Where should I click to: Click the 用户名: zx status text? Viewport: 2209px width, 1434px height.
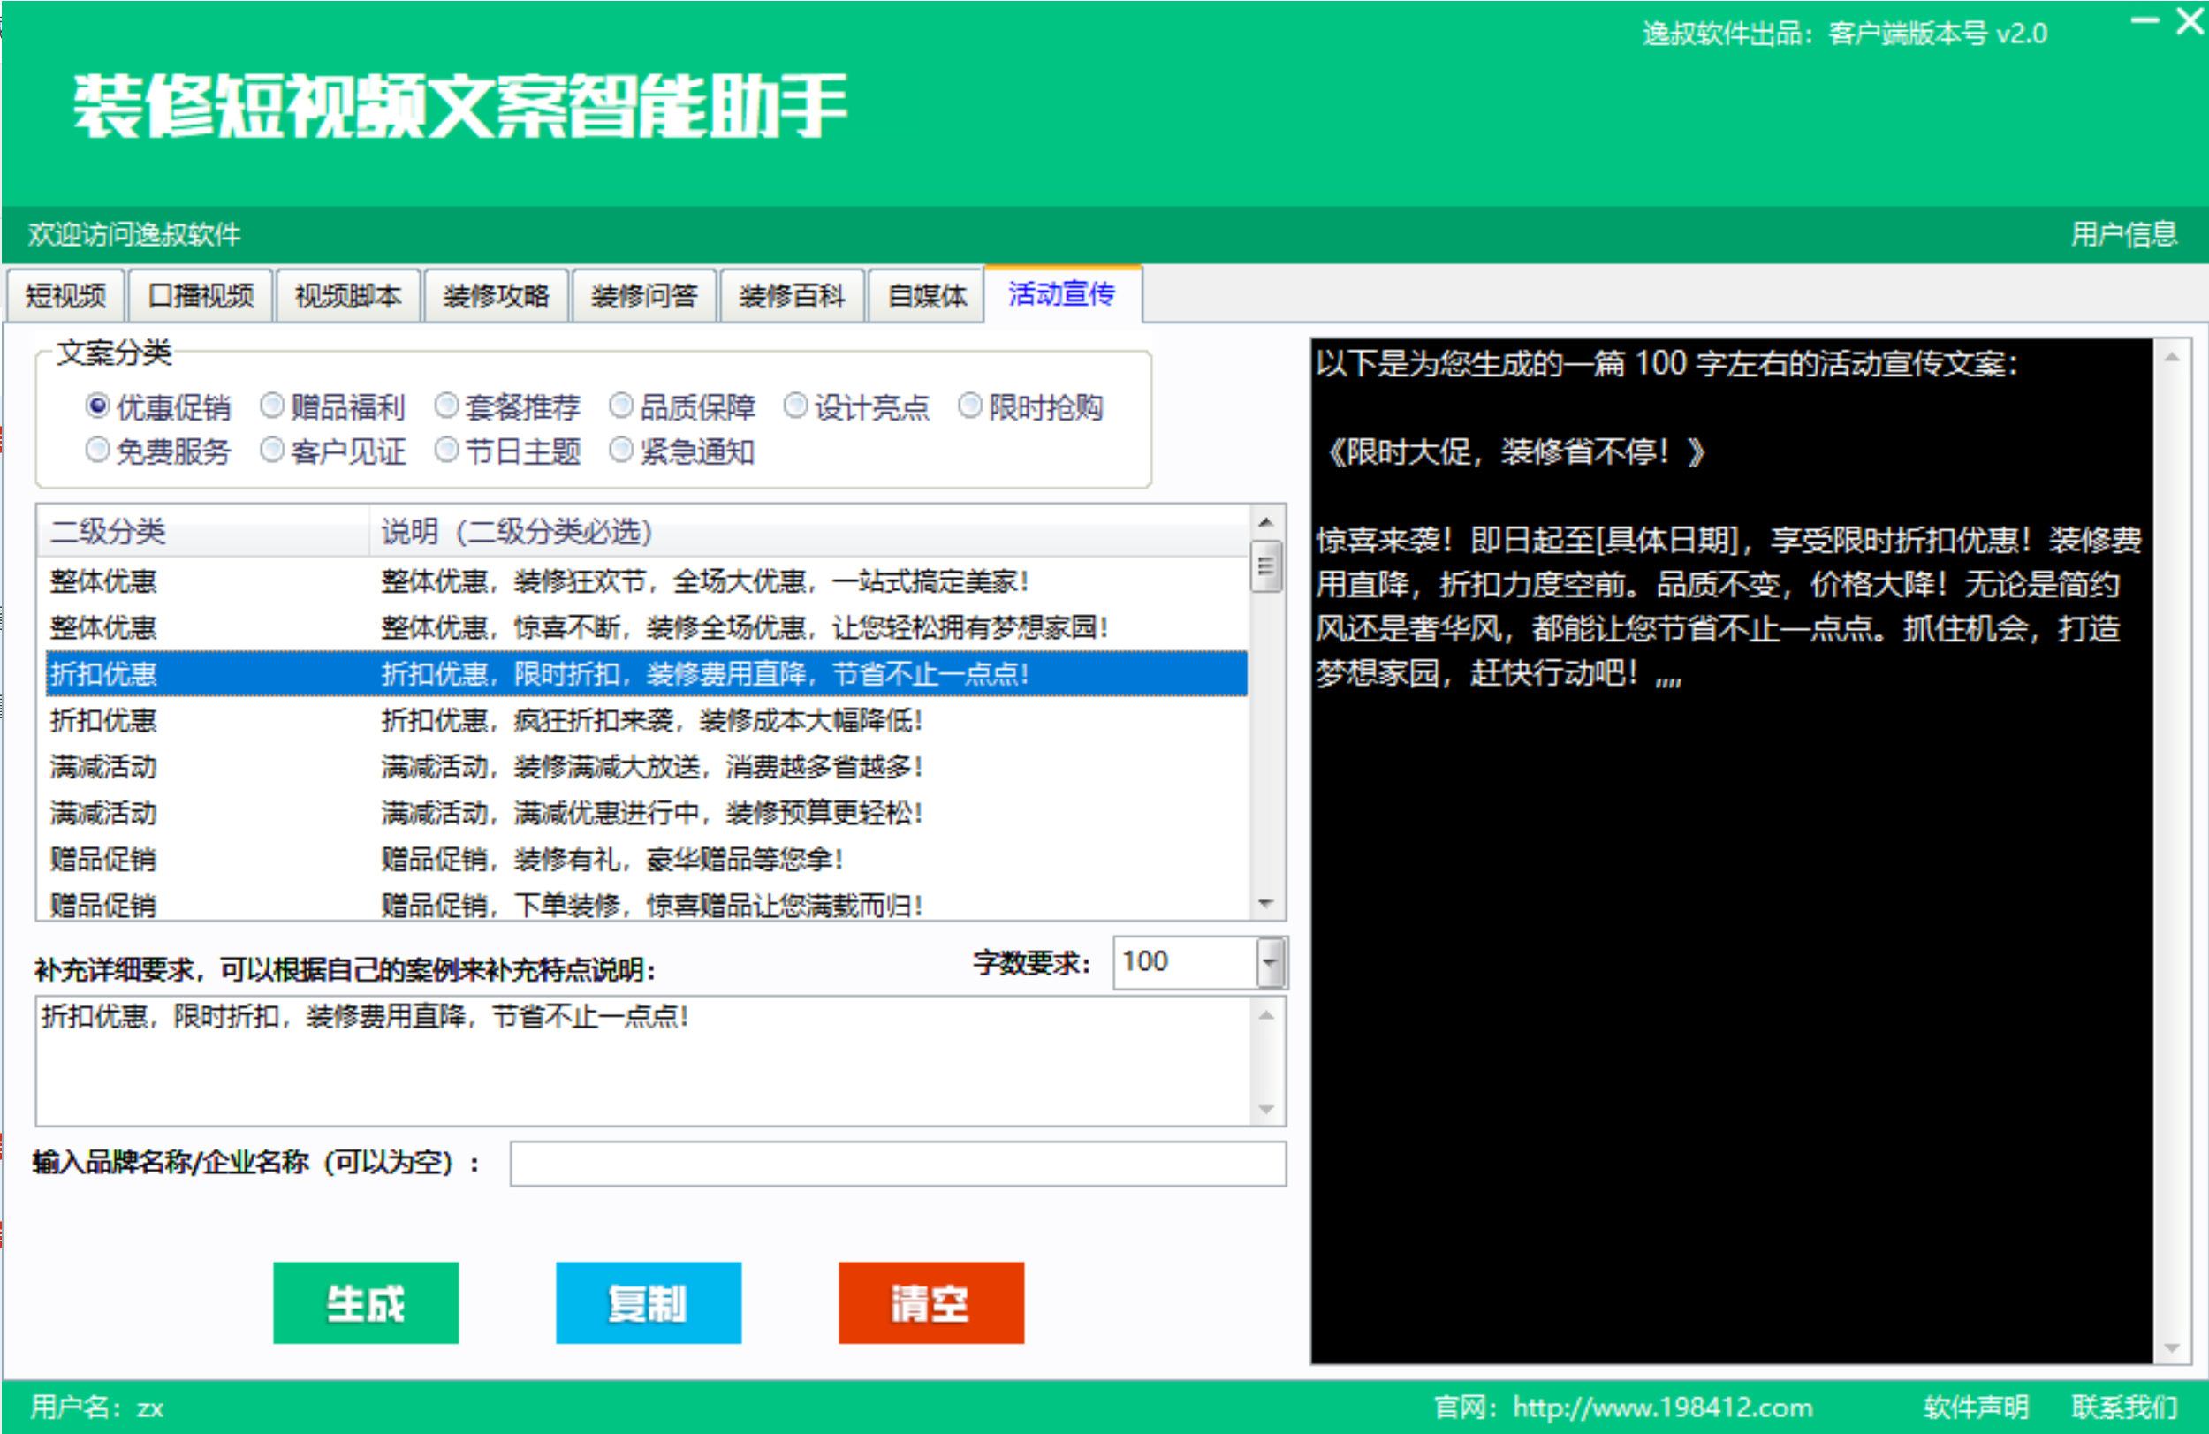[97, 1407]
